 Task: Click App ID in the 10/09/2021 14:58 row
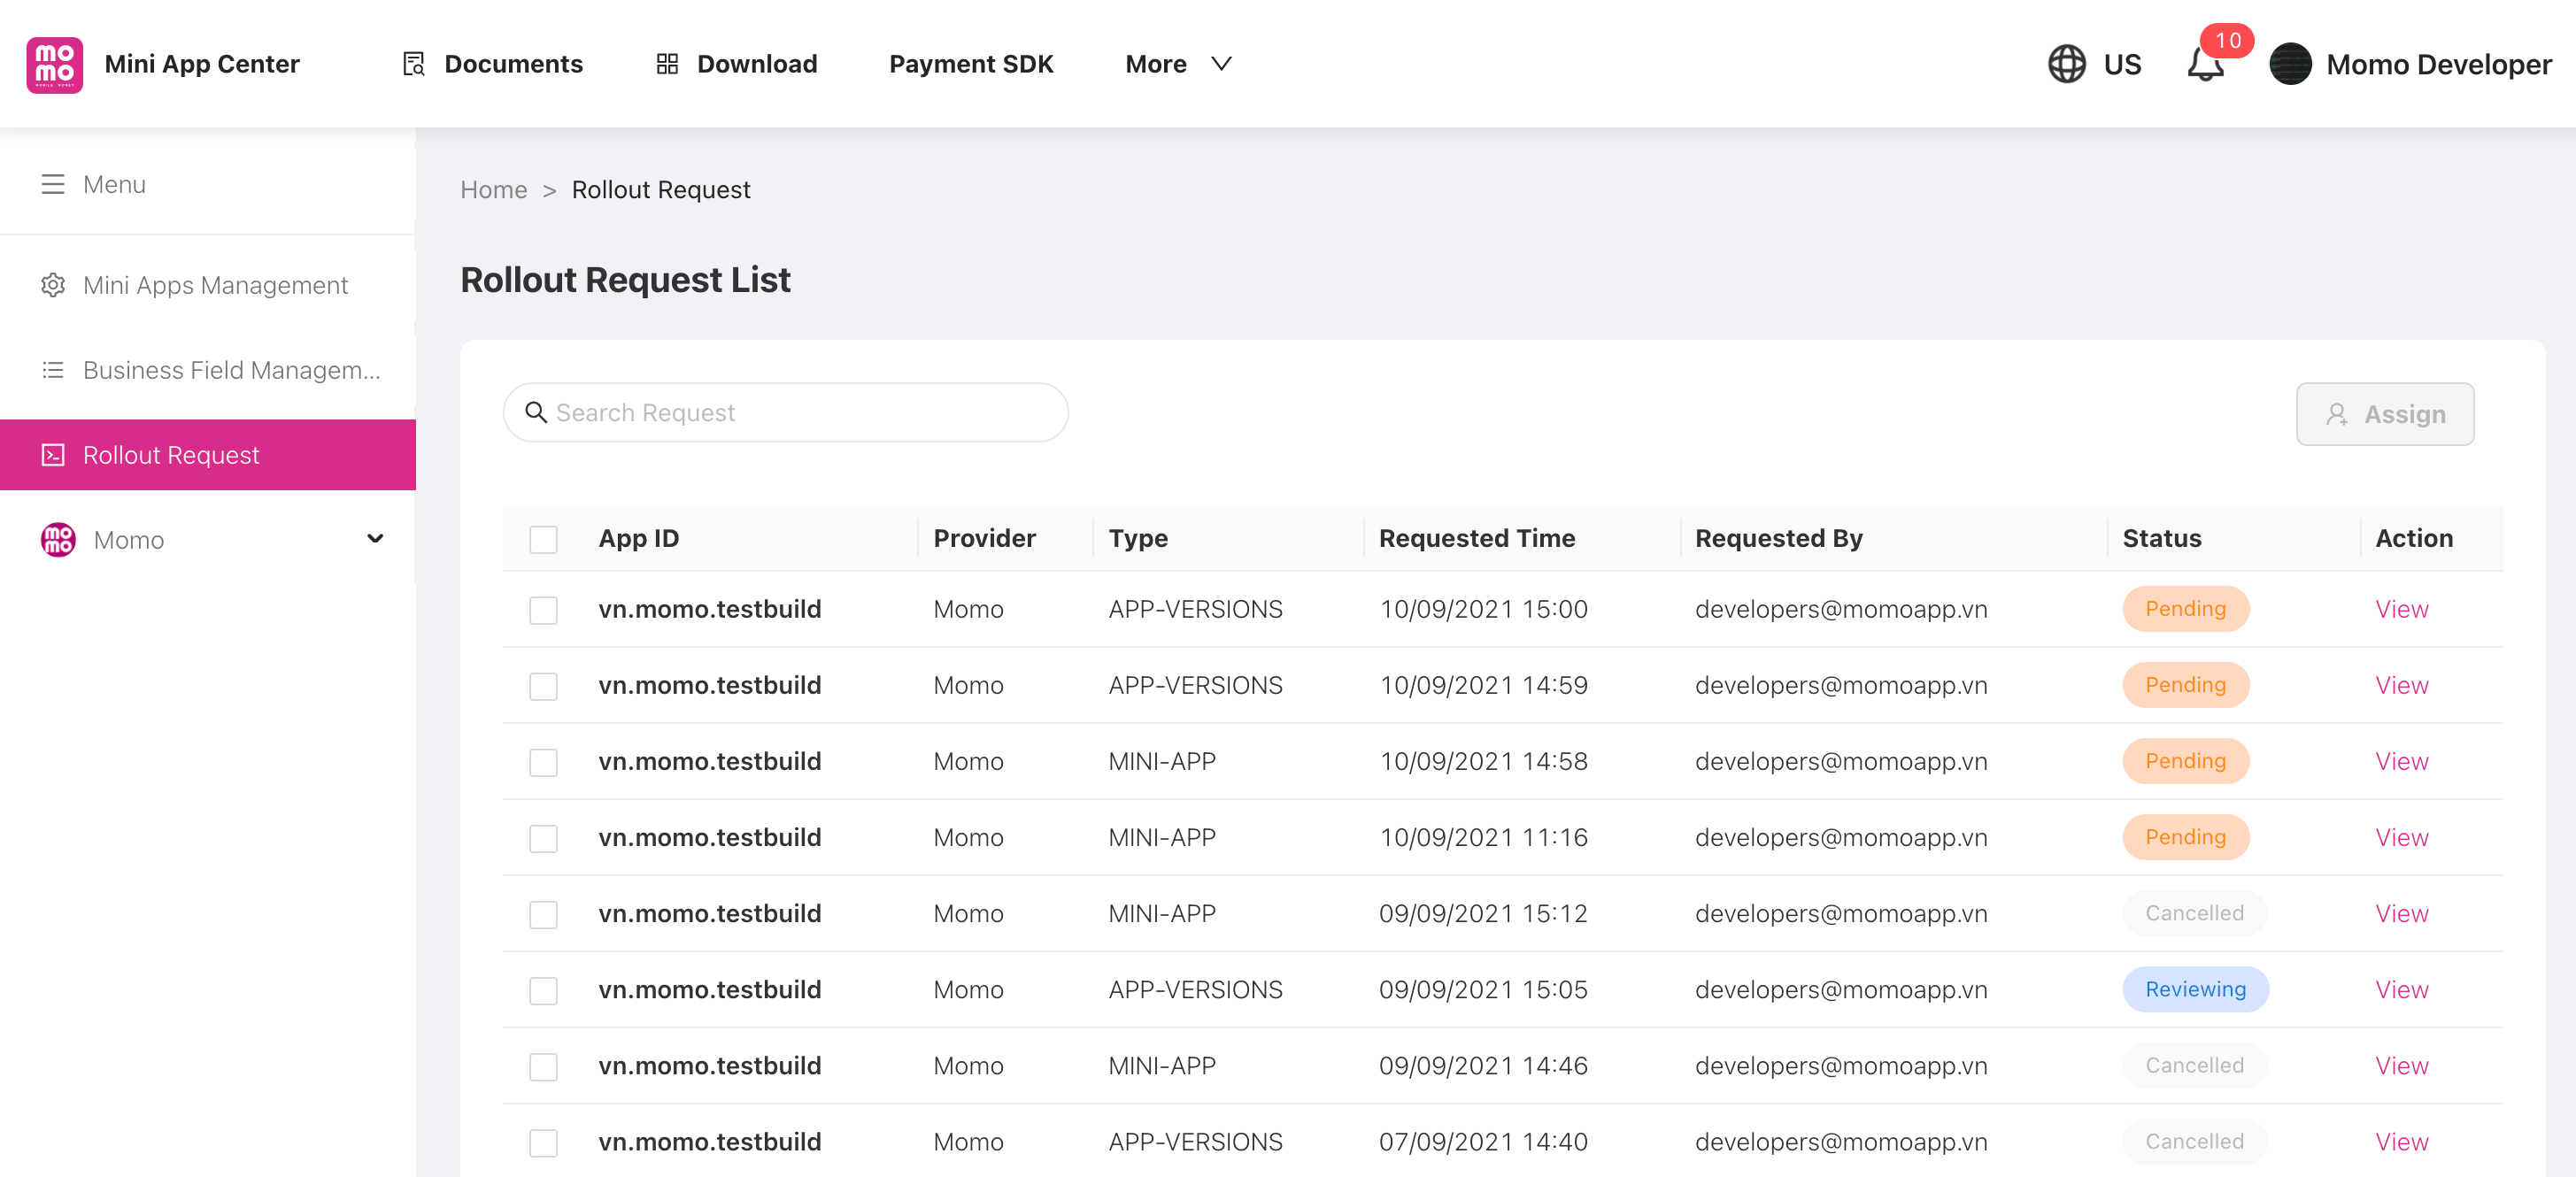(709, 761)
